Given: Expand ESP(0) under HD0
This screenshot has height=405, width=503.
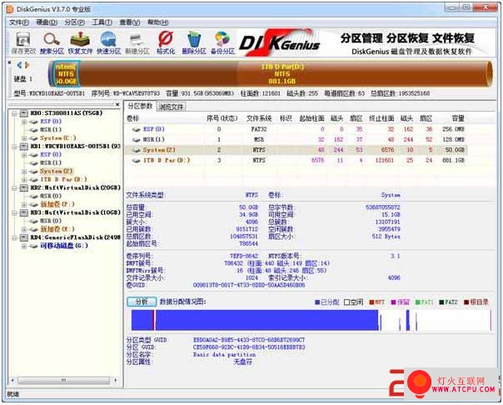Looking at the screenshot, I should (x=24, y=122).
